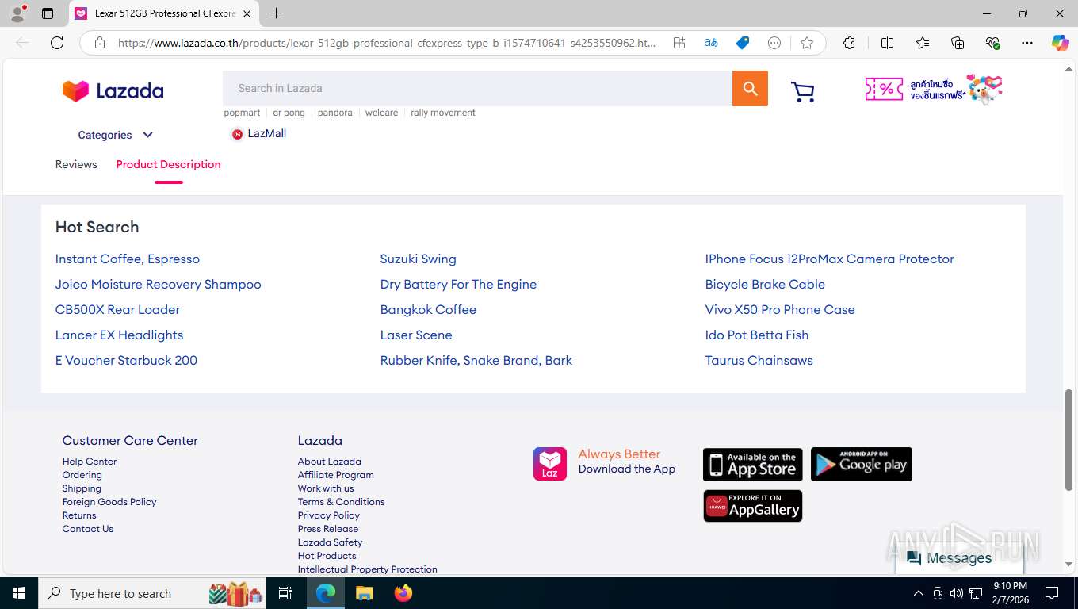Add page to favorites star
Image resolution: width=1078 pixels, height=609 pixels.
coord(807,43)
